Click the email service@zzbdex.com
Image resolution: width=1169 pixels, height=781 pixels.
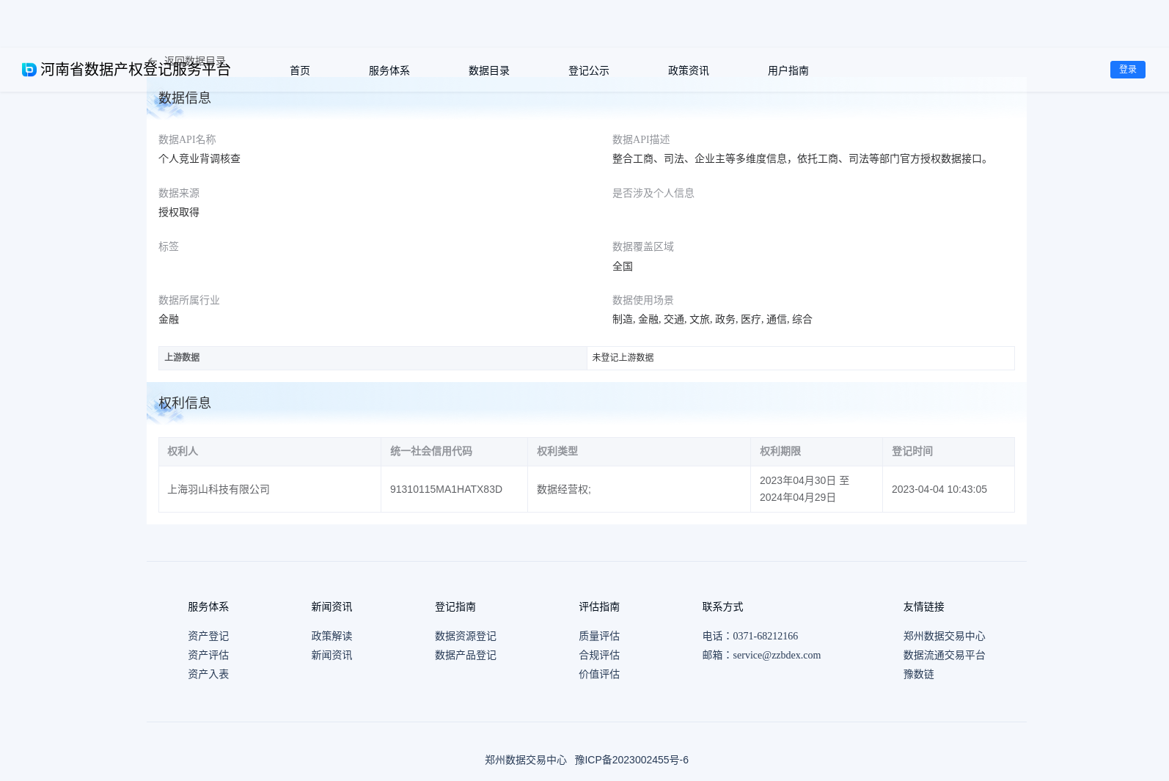tap(777, 655)
